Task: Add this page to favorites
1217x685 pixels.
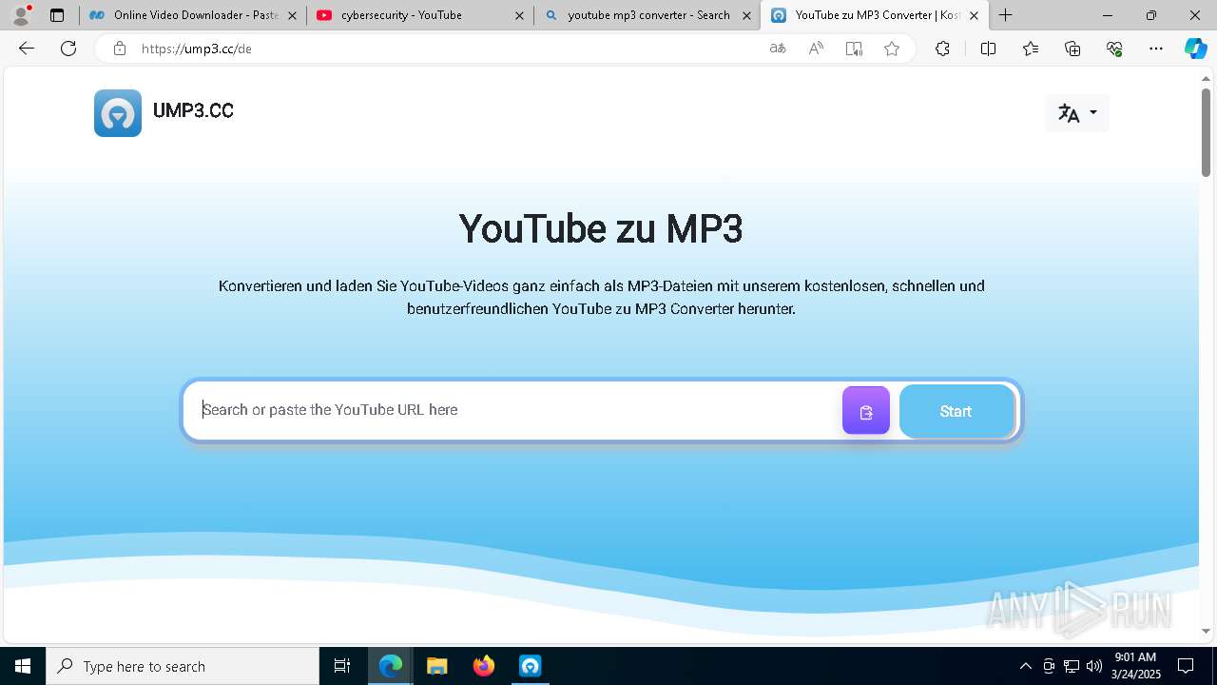Action: (x=892, y=49)
